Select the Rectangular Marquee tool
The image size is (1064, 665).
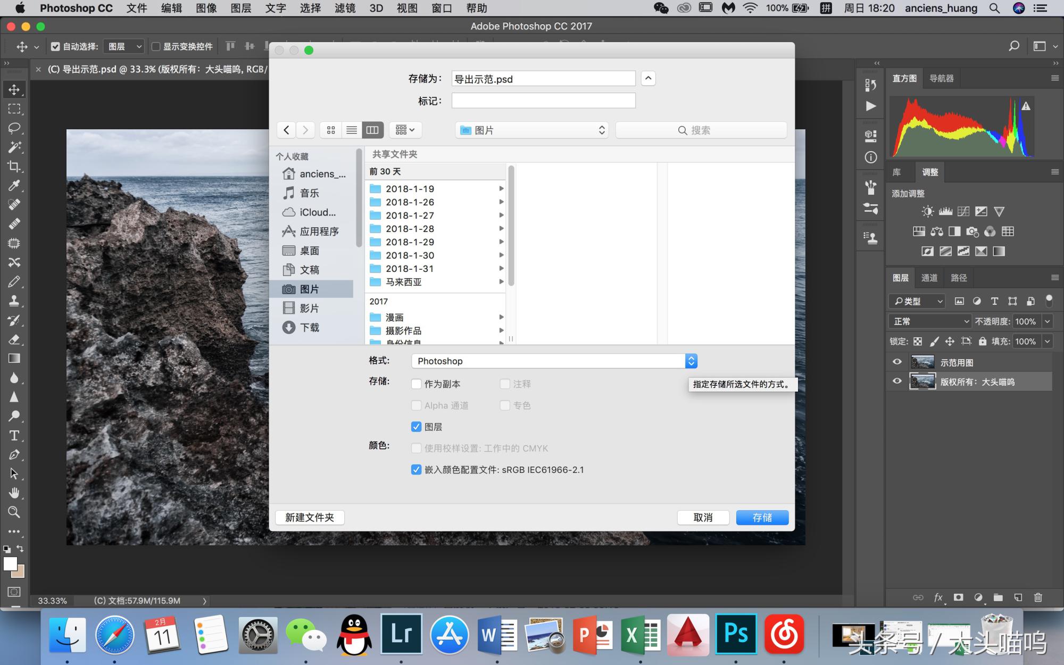(x=14, y=109)
